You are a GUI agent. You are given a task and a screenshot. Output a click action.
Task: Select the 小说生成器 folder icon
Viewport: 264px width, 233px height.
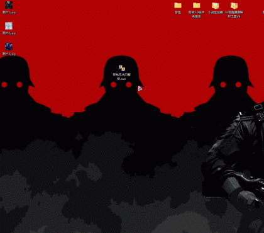[x=215, y=5]
